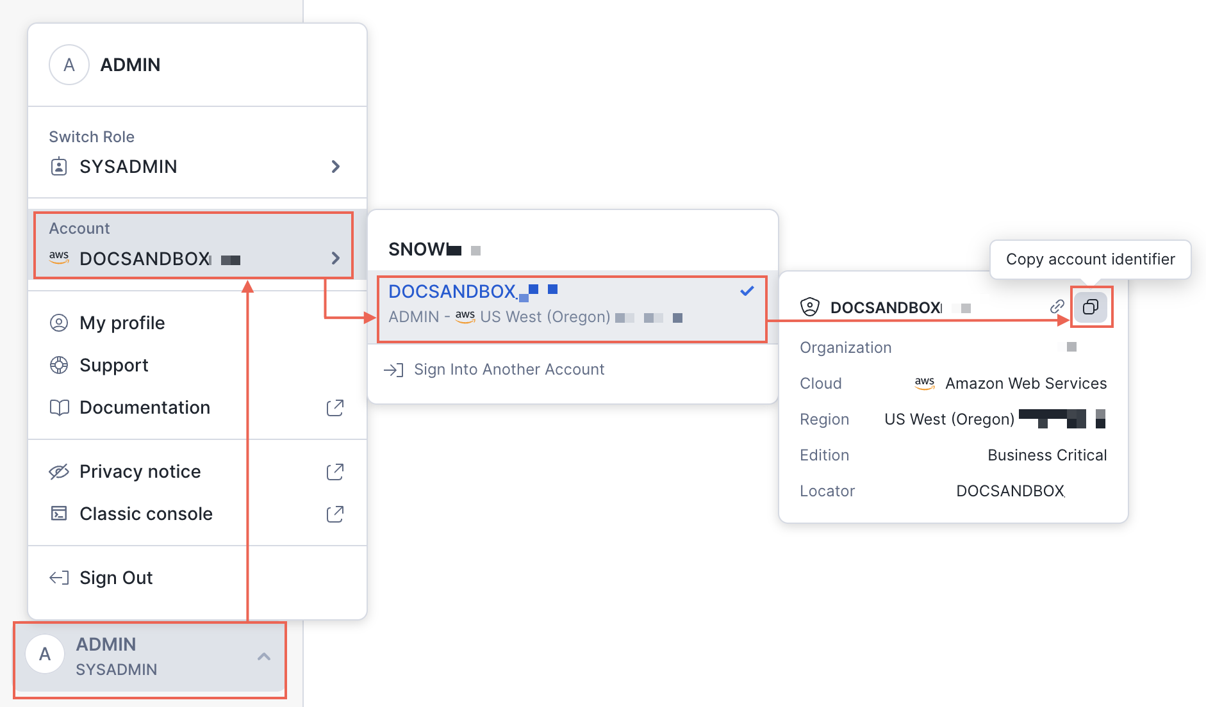This screenshot has height=707, width=1206.
Task: Click the shield icon beside DOCSANDBOX
Action: [810, 307]
